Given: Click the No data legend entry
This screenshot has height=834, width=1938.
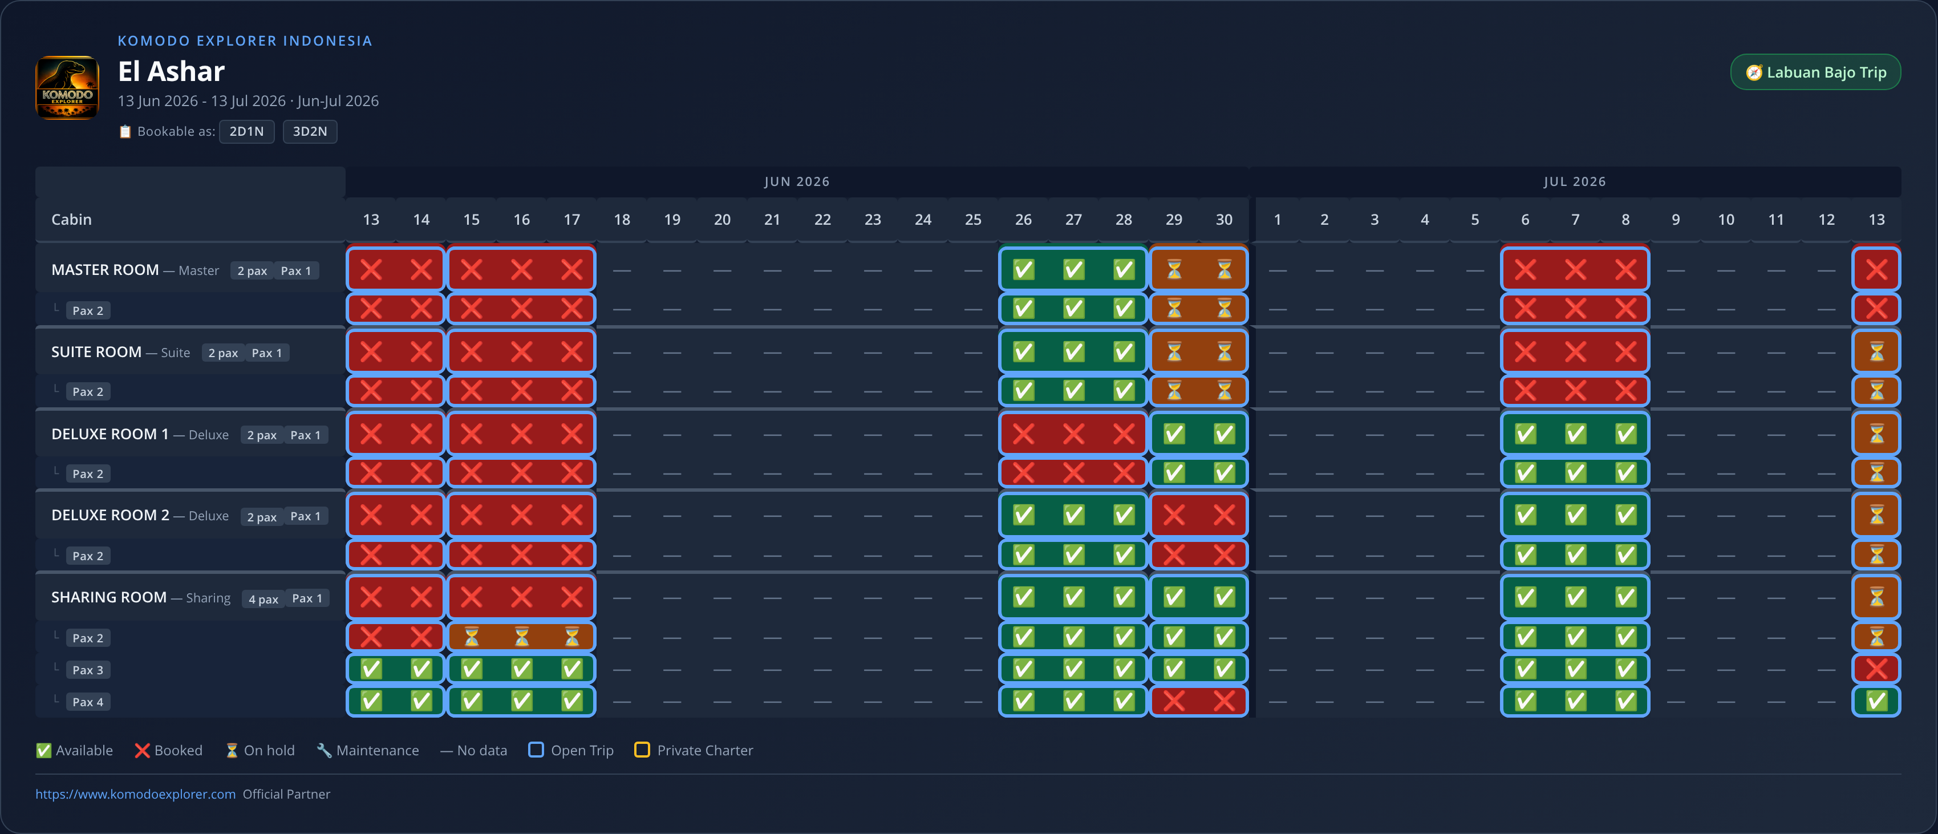Looking at the screenshot, I should tap(474, 751).
